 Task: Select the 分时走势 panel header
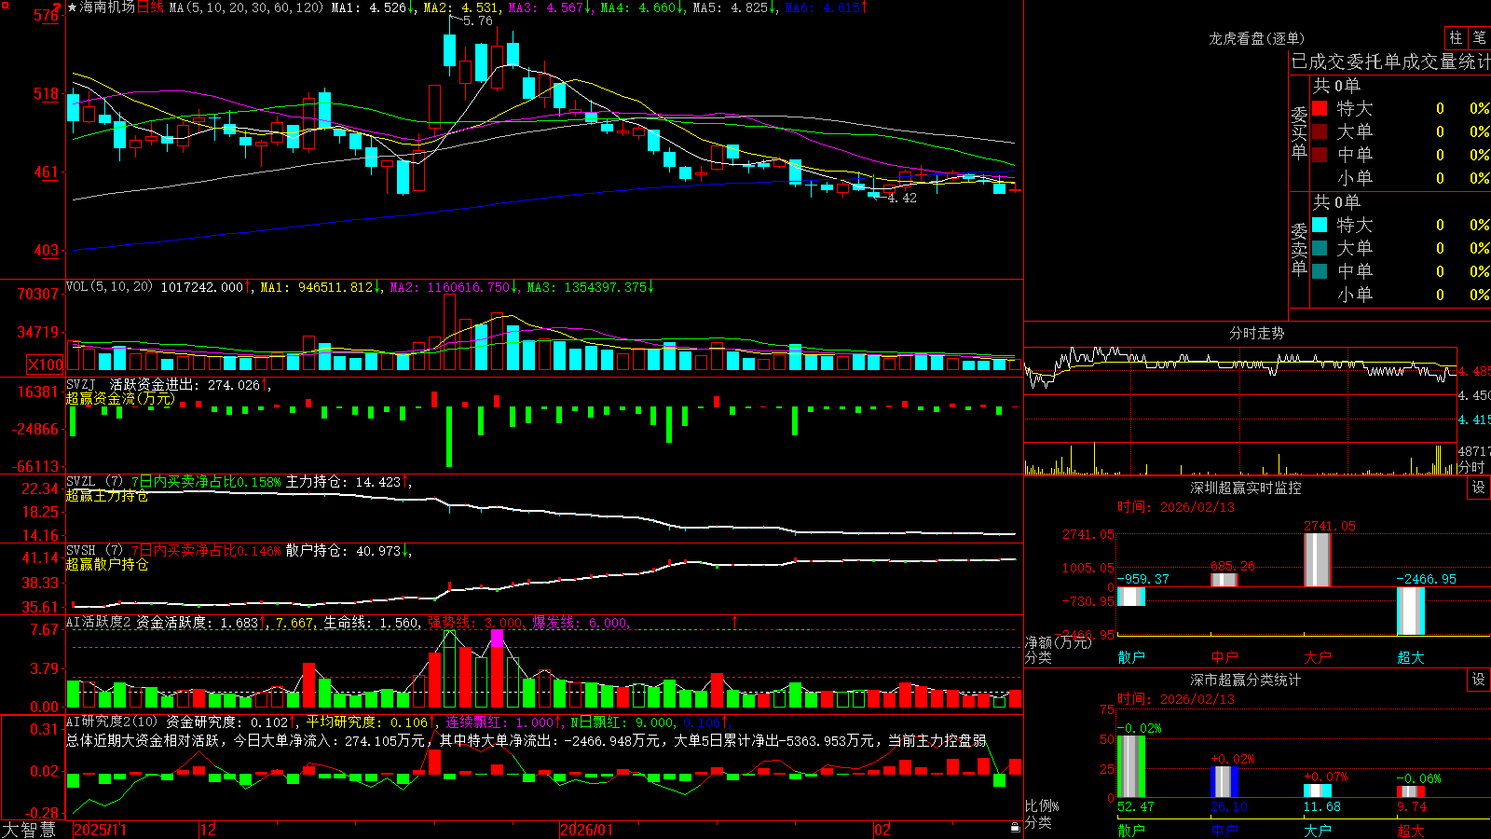click(1256, 333)
